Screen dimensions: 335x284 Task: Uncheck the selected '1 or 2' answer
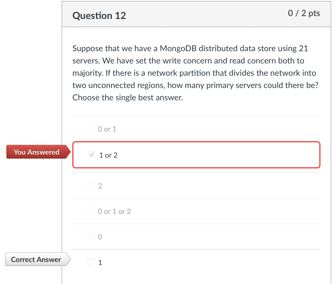[x=91, y=155]
